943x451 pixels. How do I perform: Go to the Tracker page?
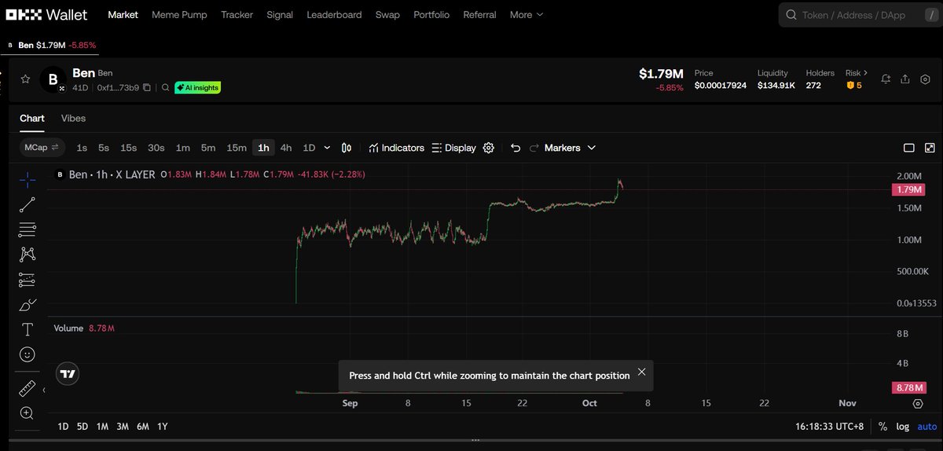click(x=237, y=15)
